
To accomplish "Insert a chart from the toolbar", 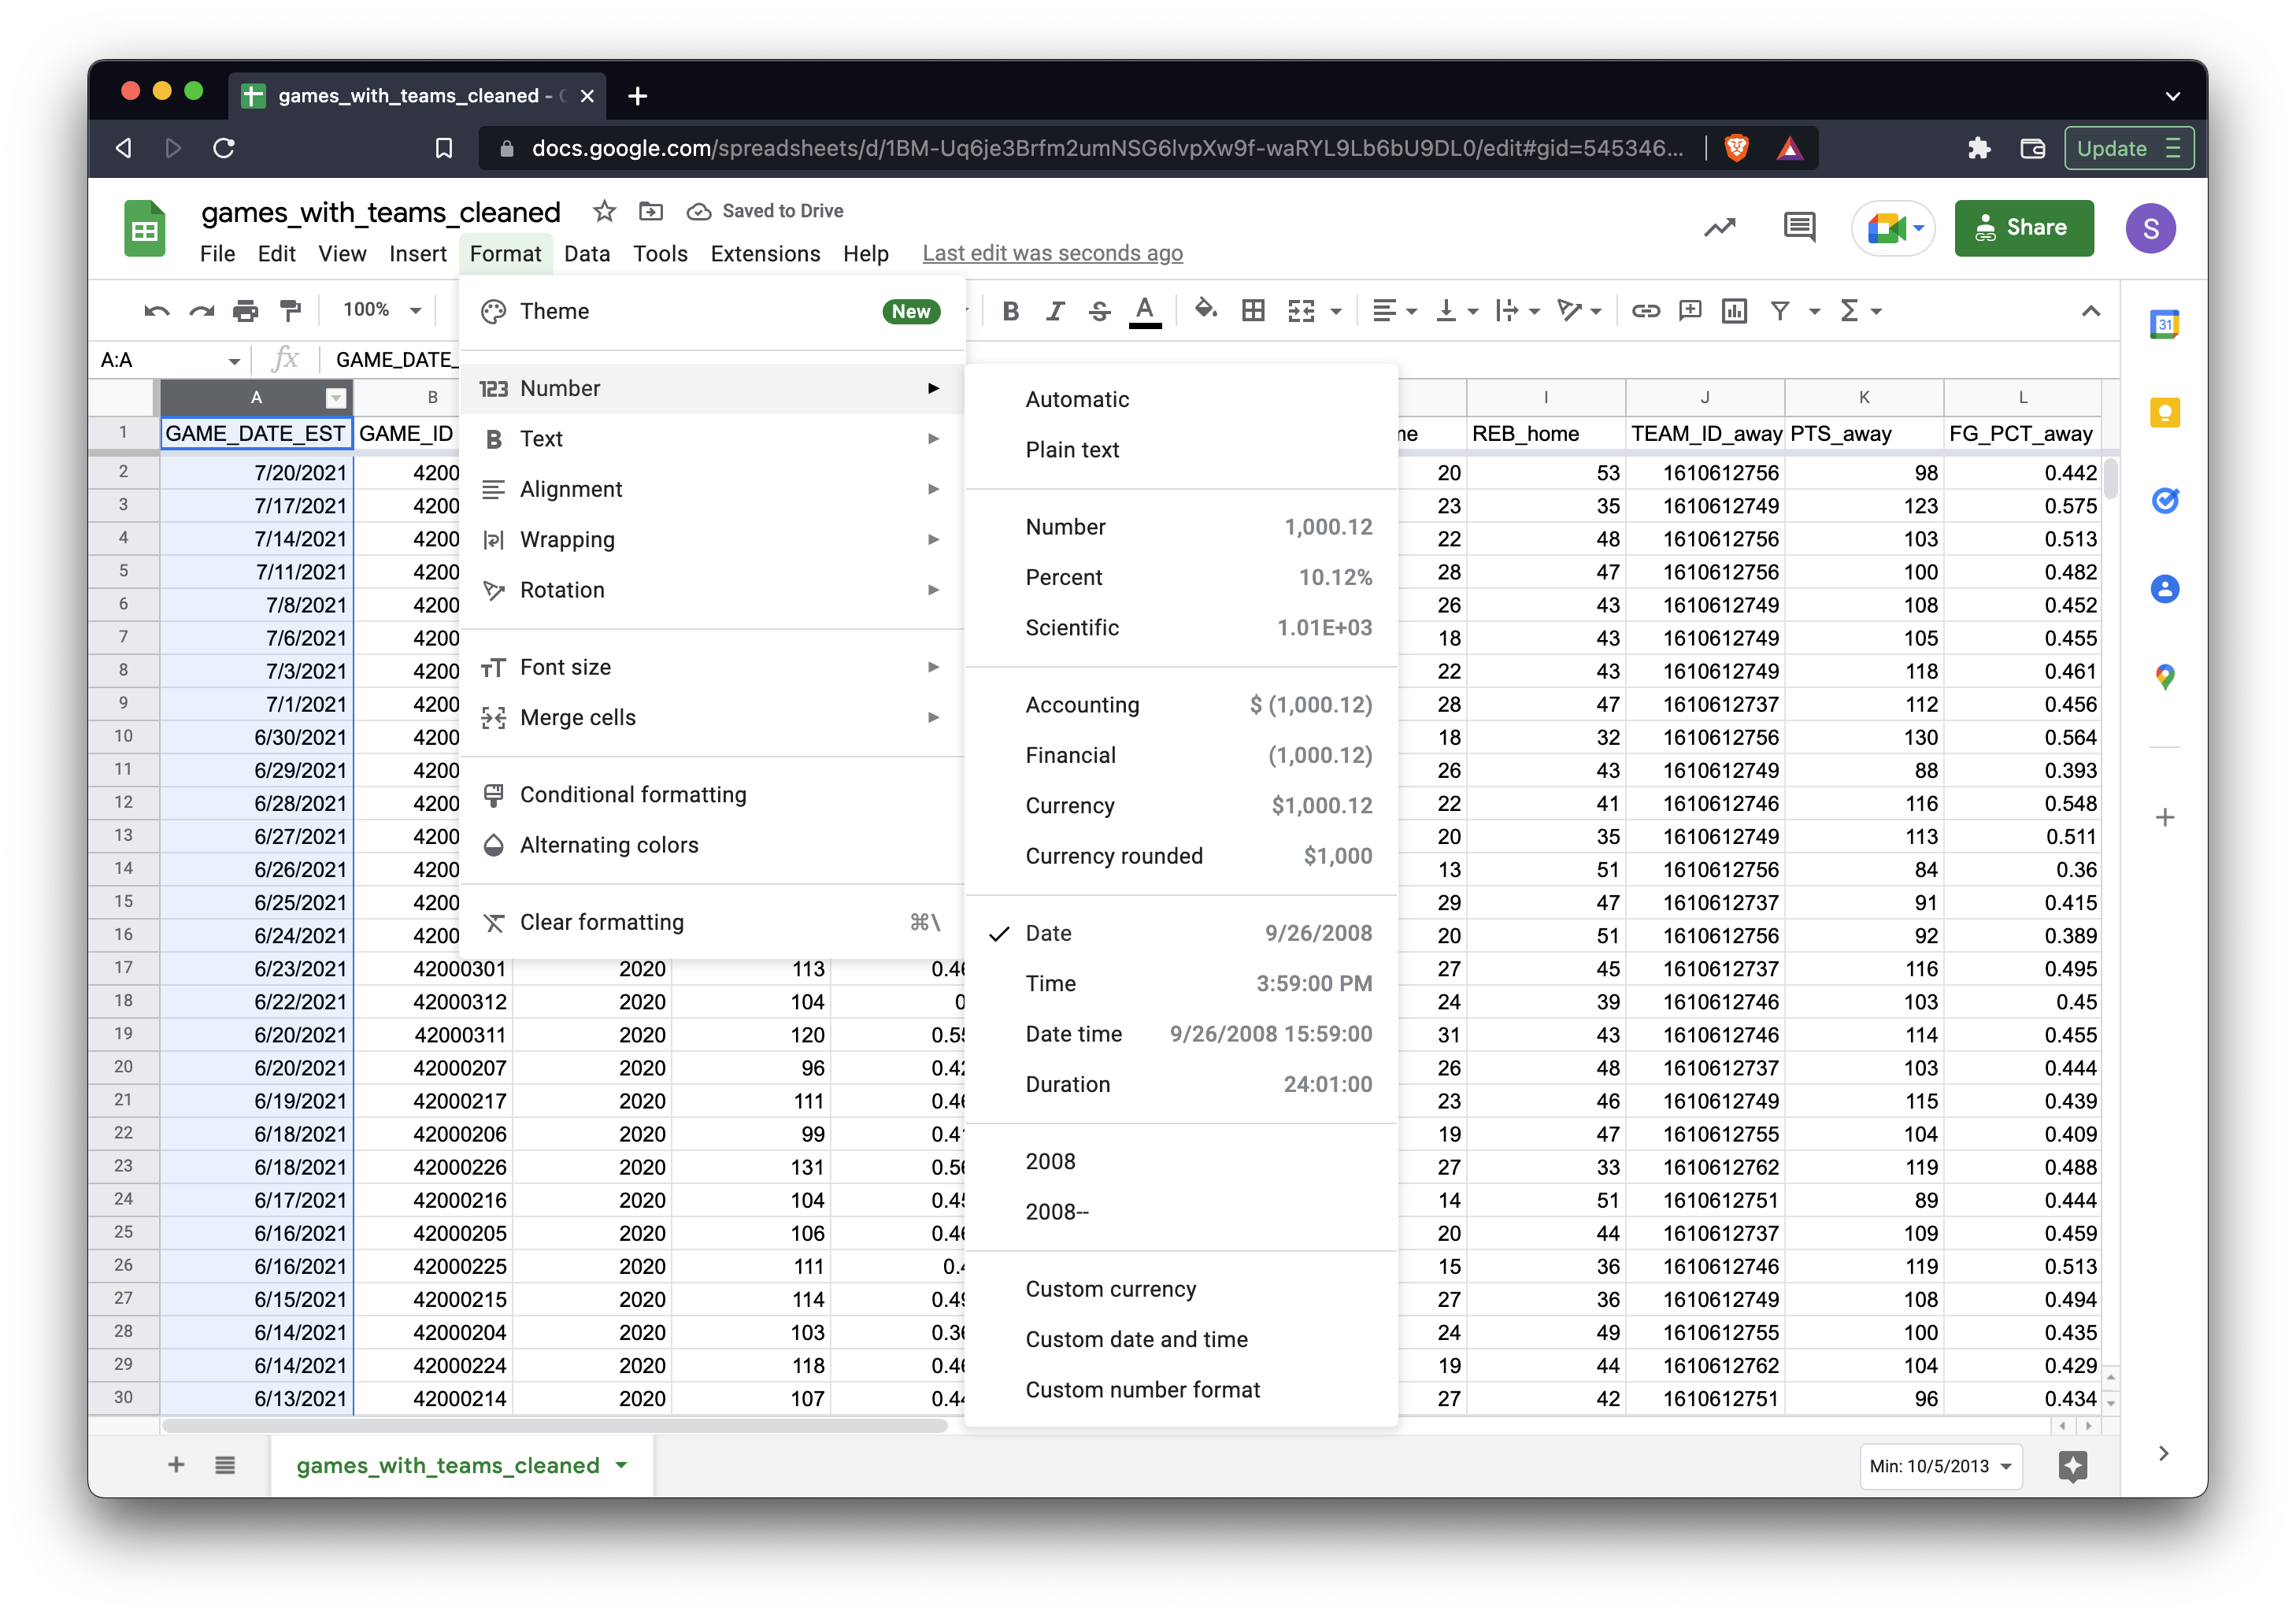I will click(x=1735, y=310).
